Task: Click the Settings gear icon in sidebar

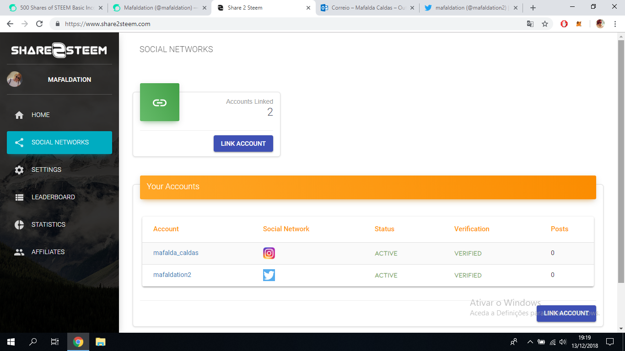Action: click(x=19, y=170)
